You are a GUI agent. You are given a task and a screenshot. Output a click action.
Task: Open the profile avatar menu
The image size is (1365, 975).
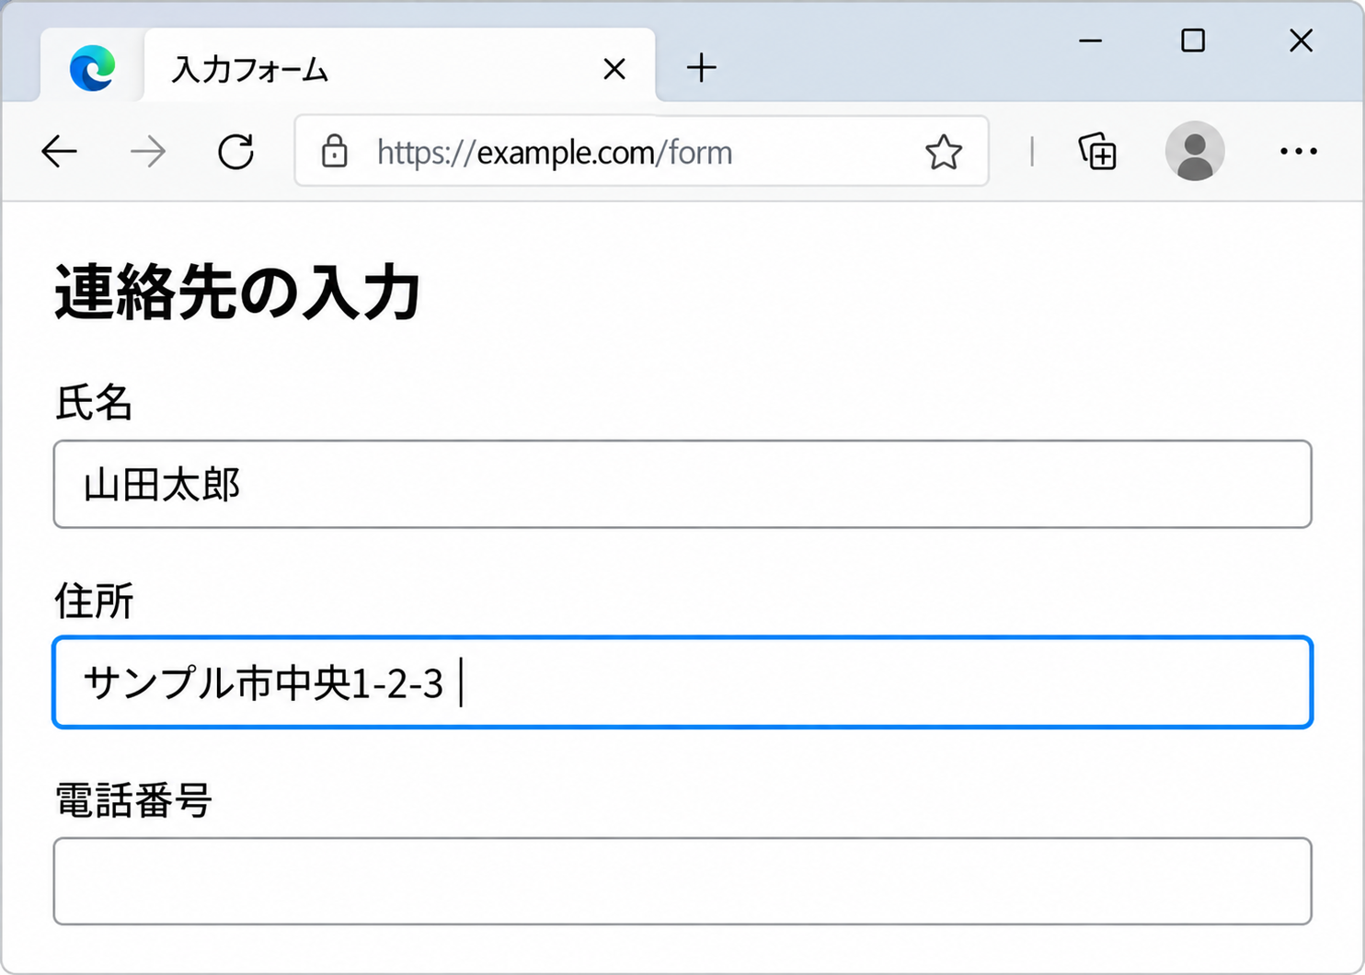click(x=1195, y=151)
